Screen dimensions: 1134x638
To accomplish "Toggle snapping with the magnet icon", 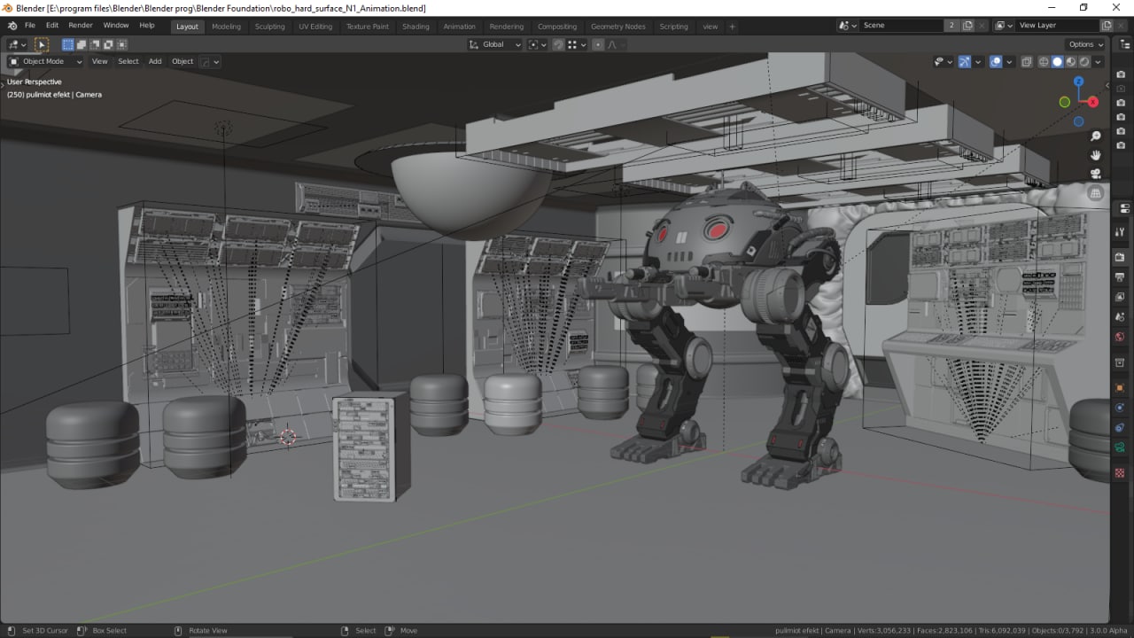I will click(x=558, y=44).
